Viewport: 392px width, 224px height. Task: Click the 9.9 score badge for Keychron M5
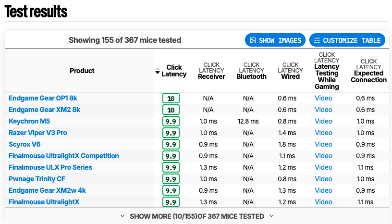tap(171, 121)
